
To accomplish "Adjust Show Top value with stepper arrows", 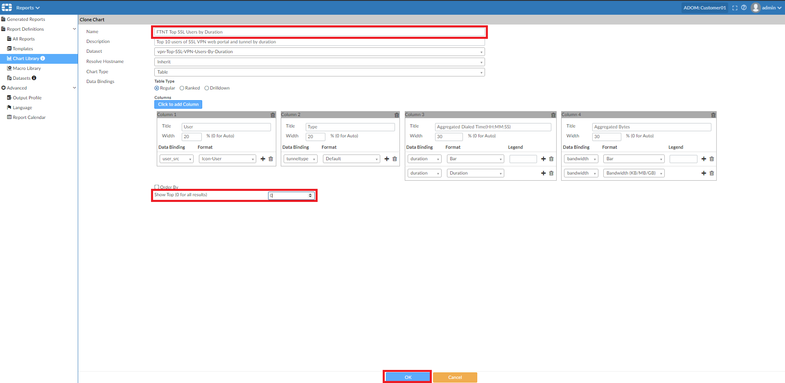I will (310, 195).
